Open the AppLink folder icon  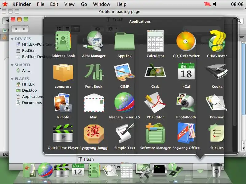tap(125, 41)
